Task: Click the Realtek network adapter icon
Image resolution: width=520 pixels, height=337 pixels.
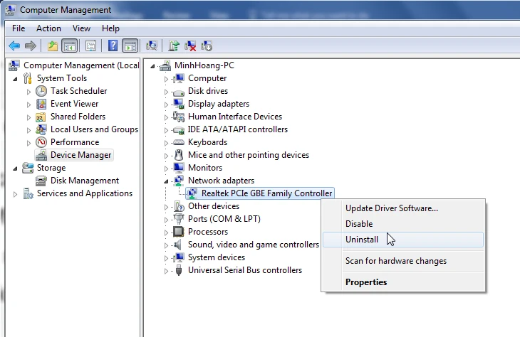Action: [x=192, y=193]
